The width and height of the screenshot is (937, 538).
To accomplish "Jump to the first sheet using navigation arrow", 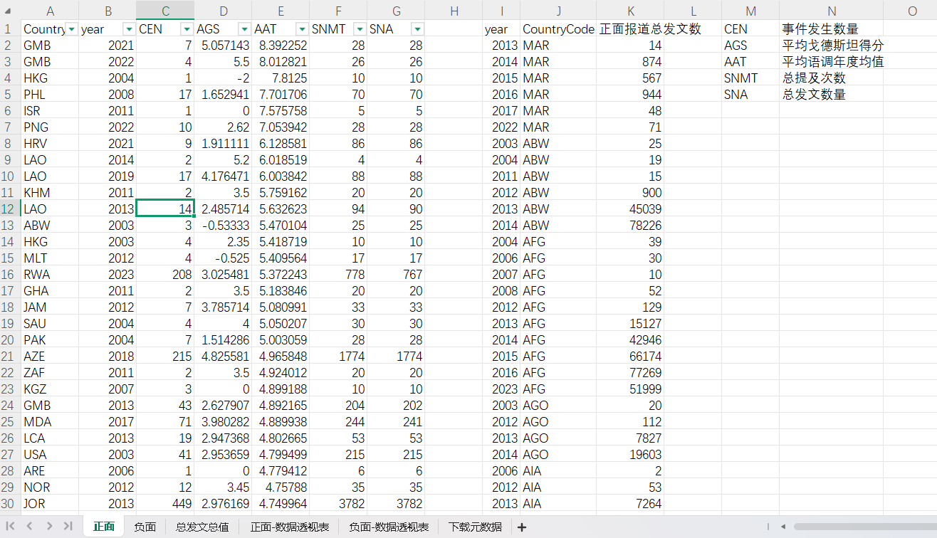I will coord(11,526).
